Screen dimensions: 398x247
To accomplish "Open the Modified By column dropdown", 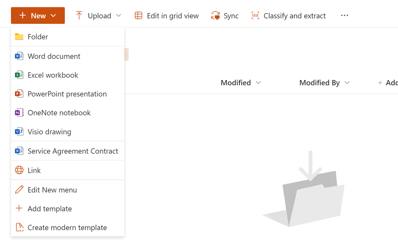I will [347, 83].
